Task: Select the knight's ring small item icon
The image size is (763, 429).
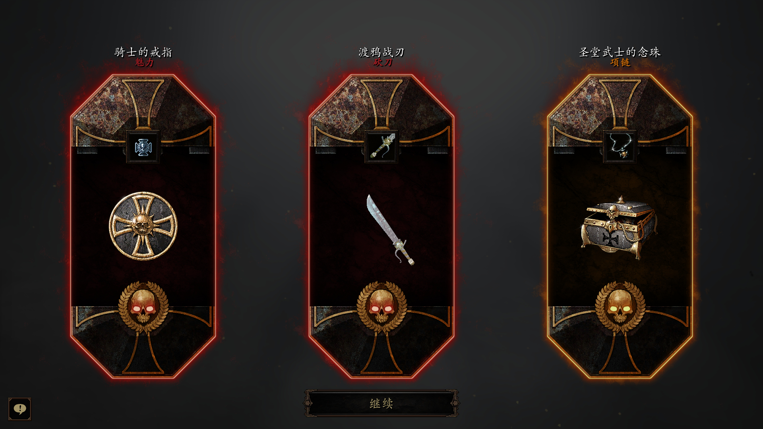Action: (143, 147)
